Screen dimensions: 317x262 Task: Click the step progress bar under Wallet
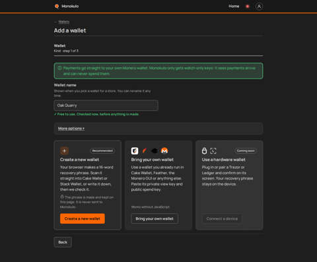pyautogui.click(x=158, y=56)
